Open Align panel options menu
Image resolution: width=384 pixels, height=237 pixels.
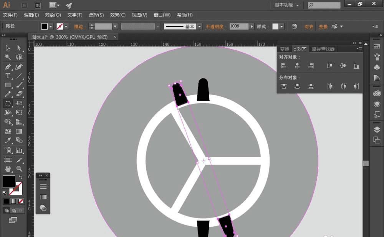(x=359, y=49)
